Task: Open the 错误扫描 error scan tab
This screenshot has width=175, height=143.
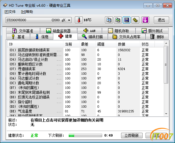Action: pyautogui.click(x=93, y=37)
